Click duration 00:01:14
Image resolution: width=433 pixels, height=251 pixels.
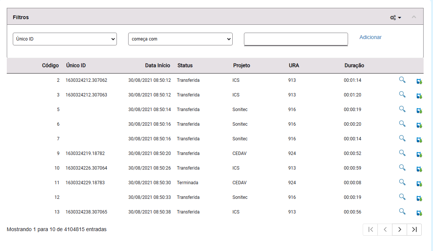(353, 80)
